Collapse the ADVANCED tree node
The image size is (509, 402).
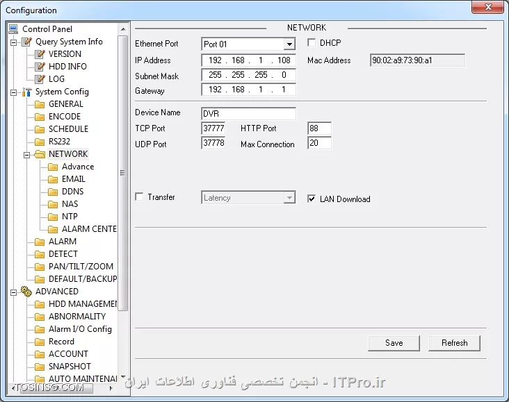[14, 292]
